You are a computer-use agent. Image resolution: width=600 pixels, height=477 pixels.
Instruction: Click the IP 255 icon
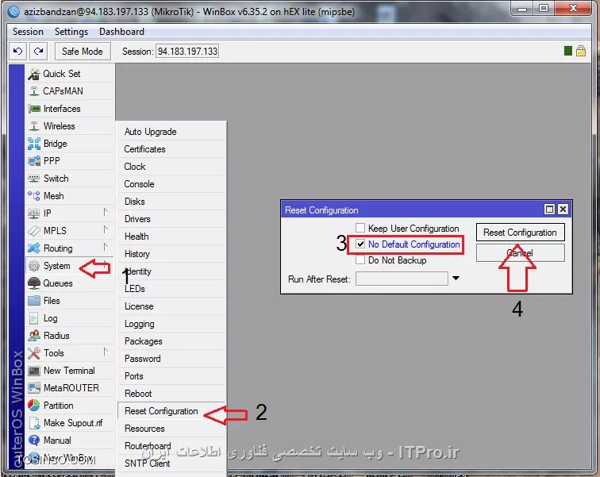(x=33, y=213)
